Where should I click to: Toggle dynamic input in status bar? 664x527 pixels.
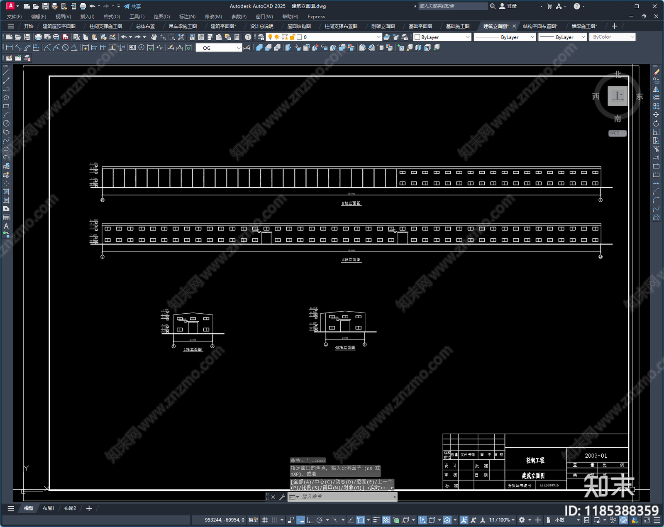300,520
